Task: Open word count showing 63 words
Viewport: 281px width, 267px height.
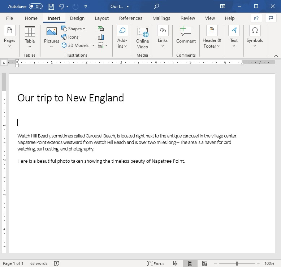Action: pos(39,263)
